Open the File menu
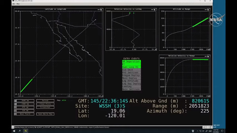The width and height of the screenshot is (237, 133). pyautogui.click(x=14, y=4)
